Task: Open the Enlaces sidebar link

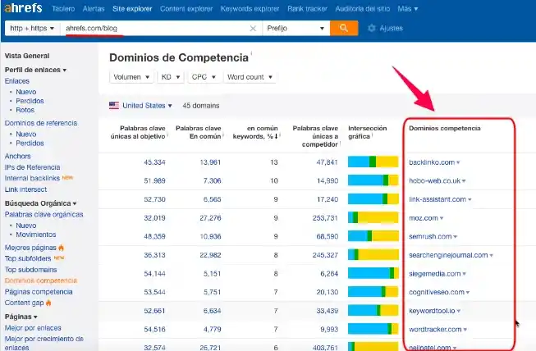Action: pos(17,81)
